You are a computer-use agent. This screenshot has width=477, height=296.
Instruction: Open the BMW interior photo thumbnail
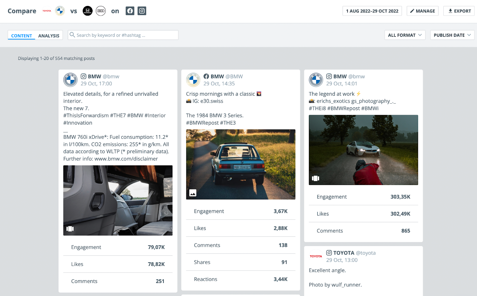pyautogui.click(x=118, y=200)
